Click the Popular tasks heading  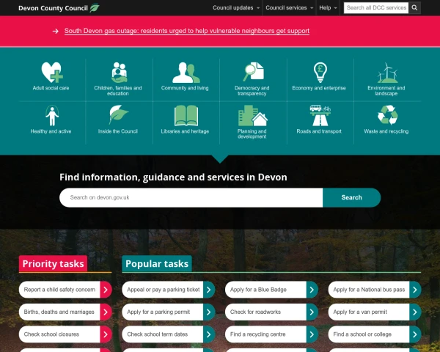[157, 264]
